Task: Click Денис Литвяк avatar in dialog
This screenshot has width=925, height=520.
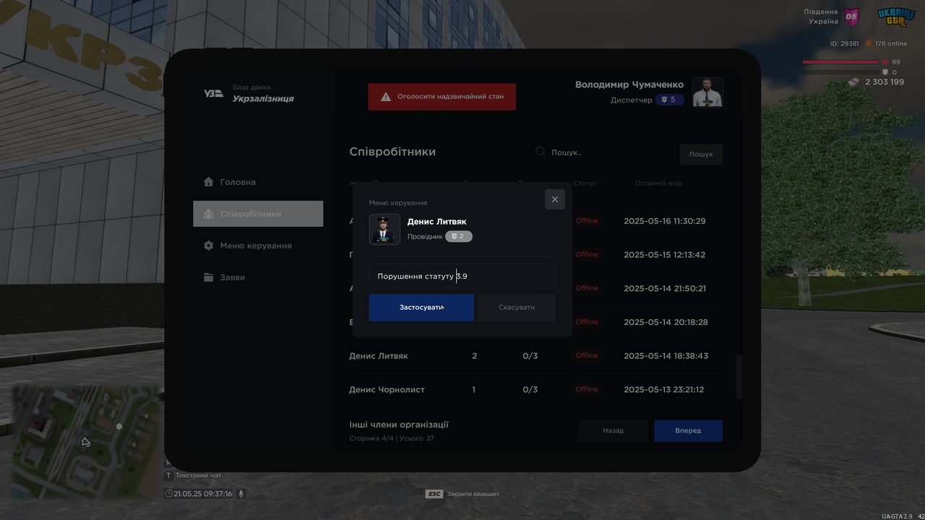Action: point(384,230)
